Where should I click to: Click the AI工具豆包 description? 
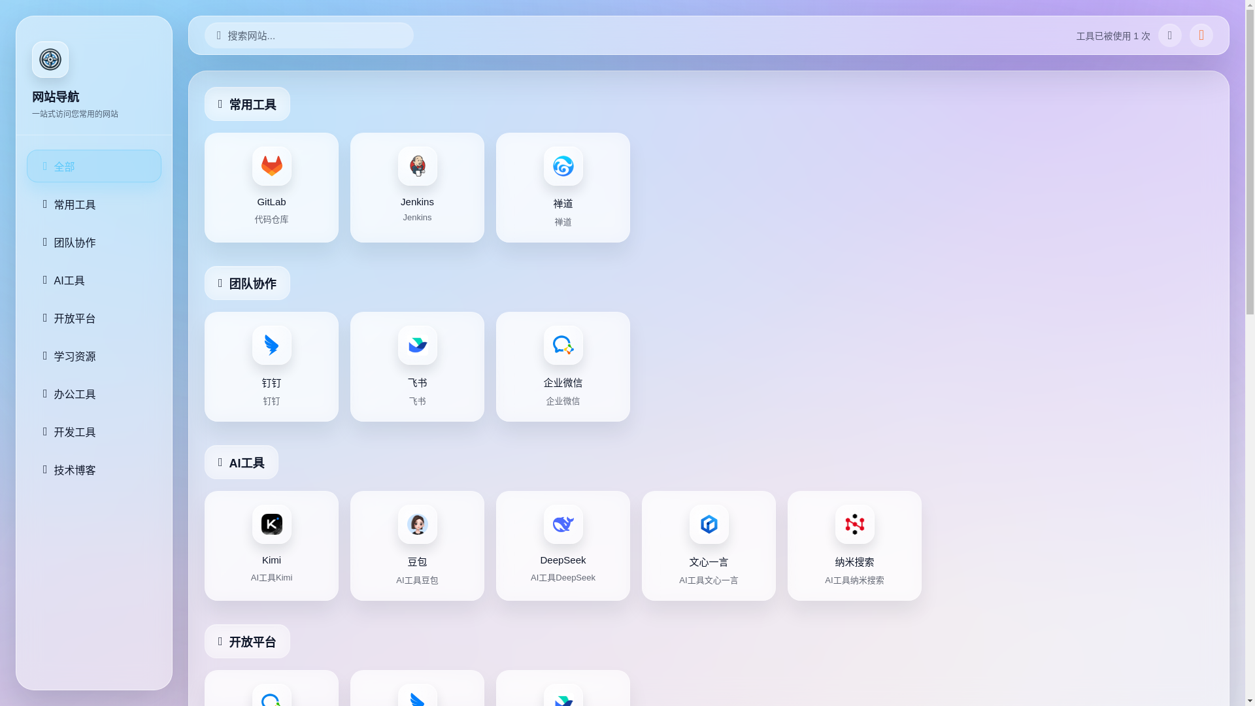coord(417,580)
